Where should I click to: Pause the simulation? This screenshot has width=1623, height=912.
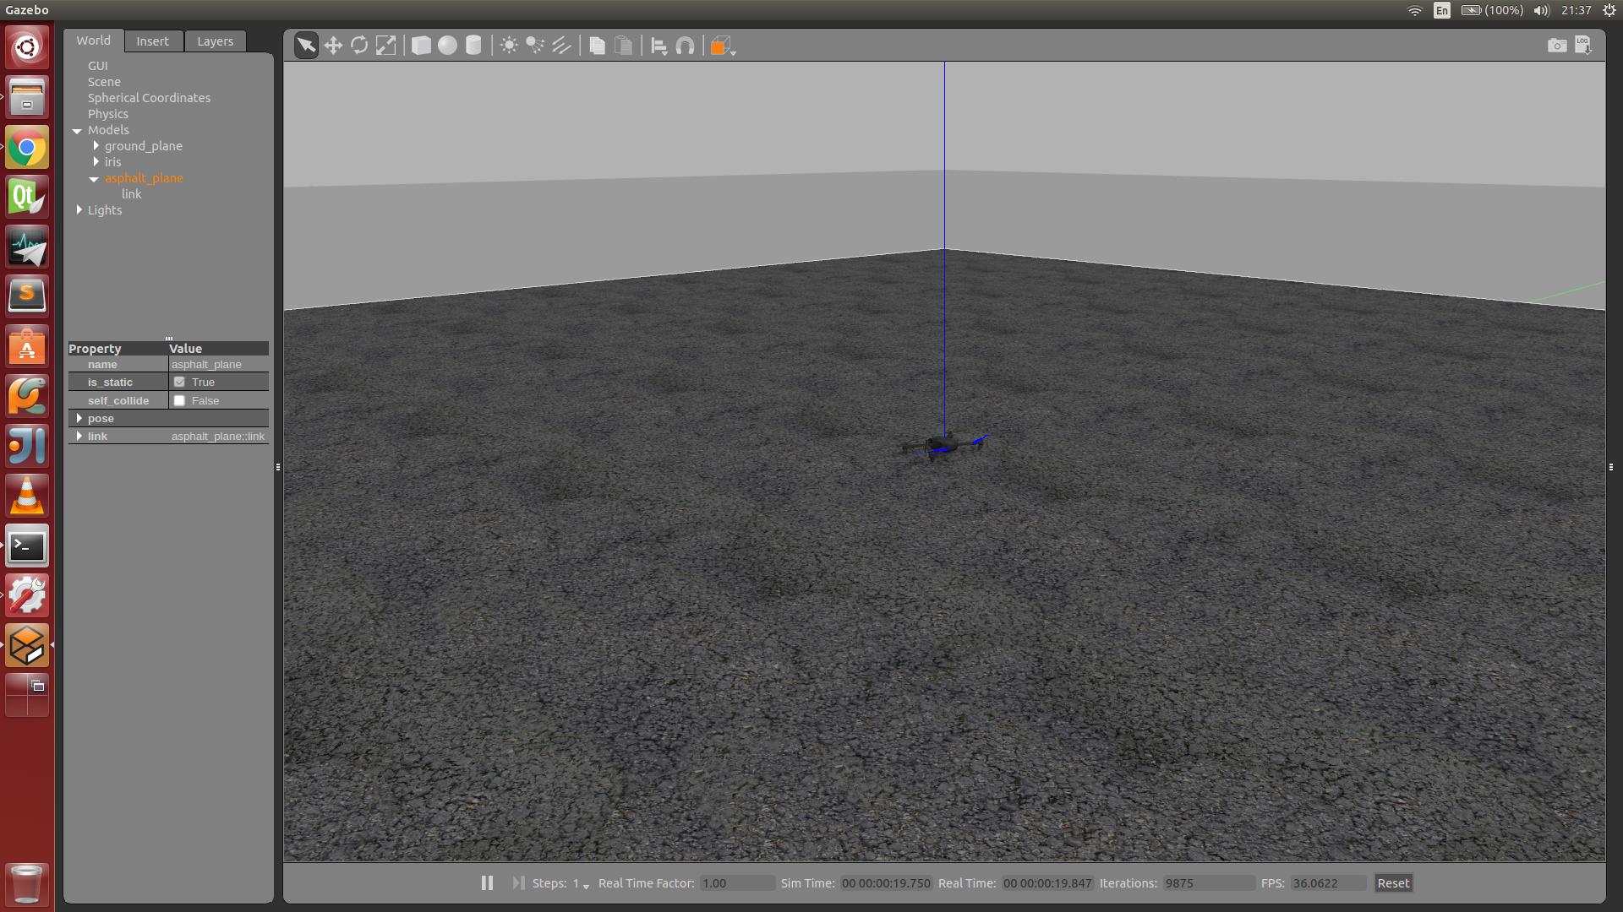(487, 883)
